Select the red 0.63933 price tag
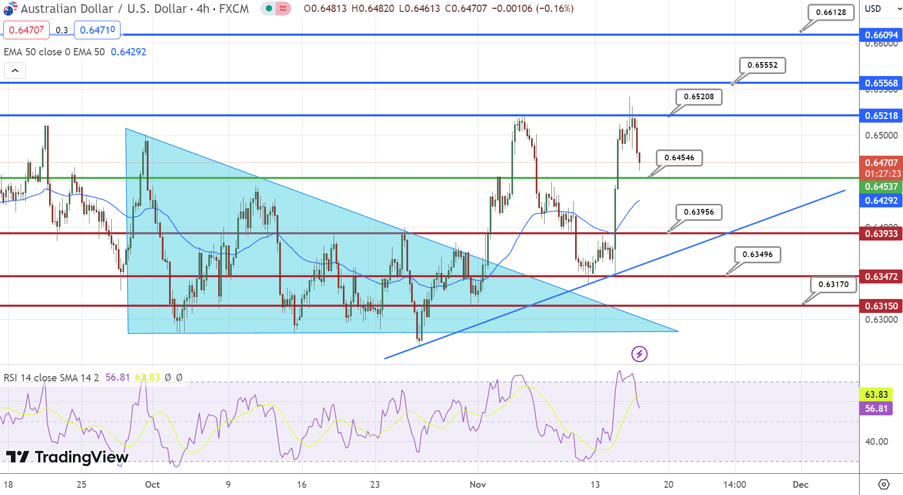 (881, 234)
